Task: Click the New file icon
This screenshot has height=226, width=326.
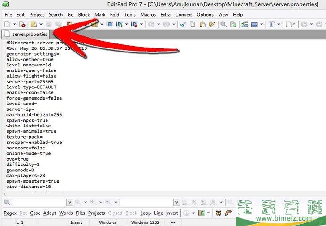Action: click(x=7, y=24)
